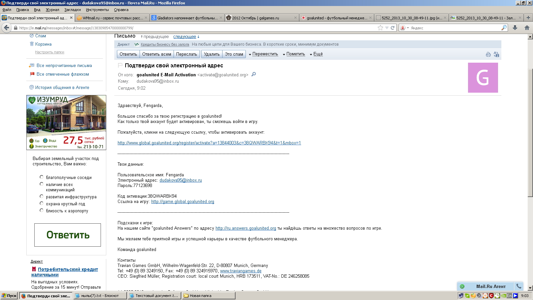This screenshot has height=300, width=533.
Task: Flag this email with the flag icon
Action: point(120,65)
